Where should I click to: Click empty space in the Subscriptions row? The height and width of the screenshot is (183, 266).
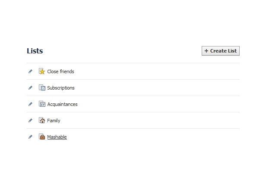tap(153, 87)
